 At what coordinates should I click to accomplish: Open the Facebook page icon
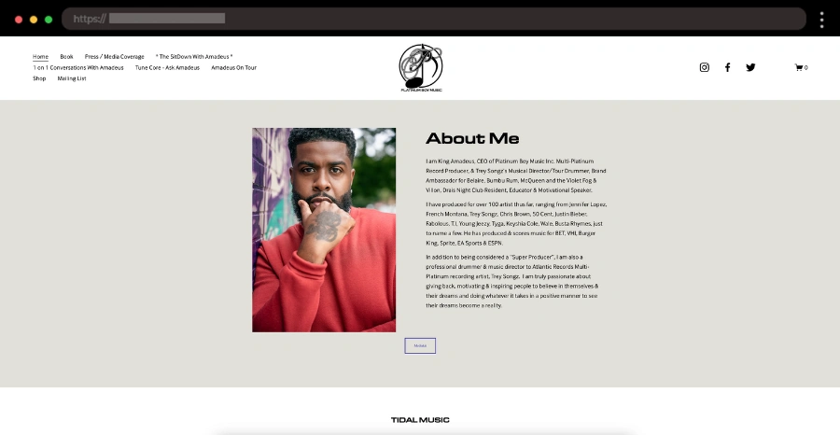(x=727, y=67)
